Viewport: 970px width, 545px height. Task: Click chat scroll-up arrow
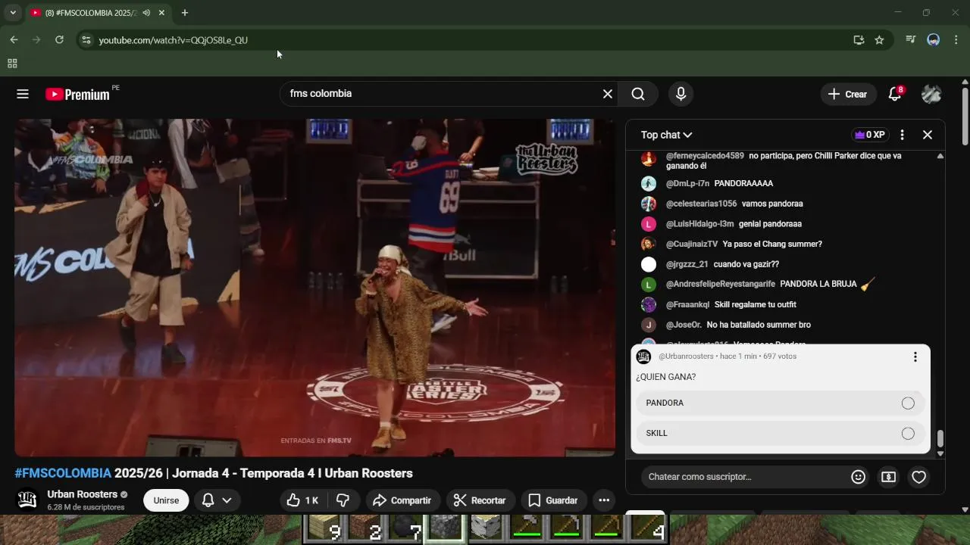[940, 156]
